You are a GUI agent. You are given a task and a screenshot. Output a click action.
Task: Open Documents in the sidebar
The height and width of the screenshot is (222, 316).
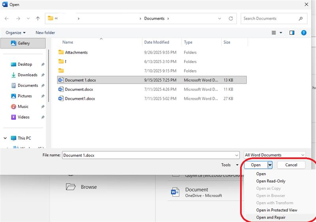tap(28, 86)
